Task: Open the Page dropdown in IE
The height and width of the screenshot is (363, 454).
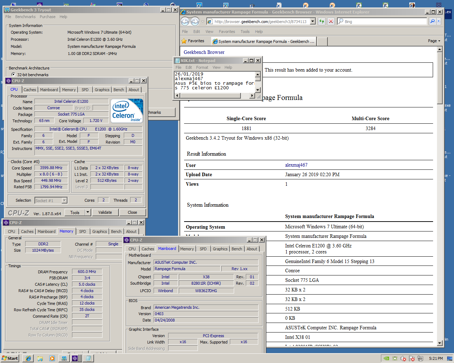Action: (434, 41)
